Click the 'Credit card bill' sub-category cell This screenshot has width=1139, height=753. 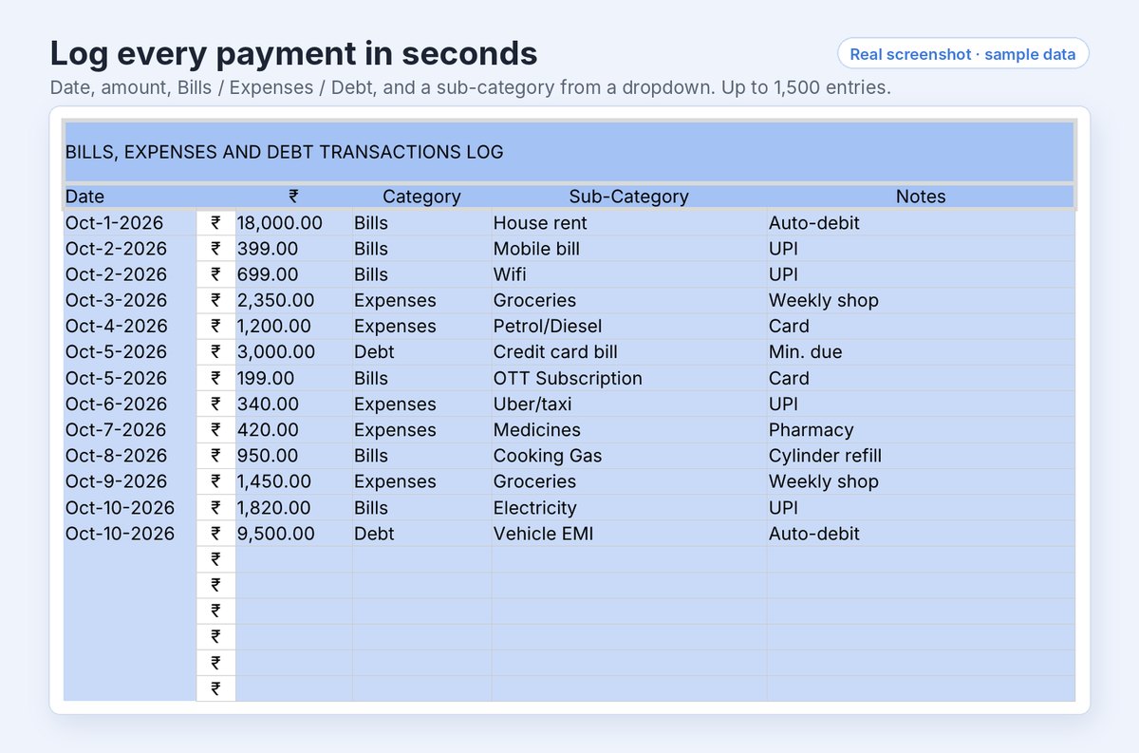point(629,352)
